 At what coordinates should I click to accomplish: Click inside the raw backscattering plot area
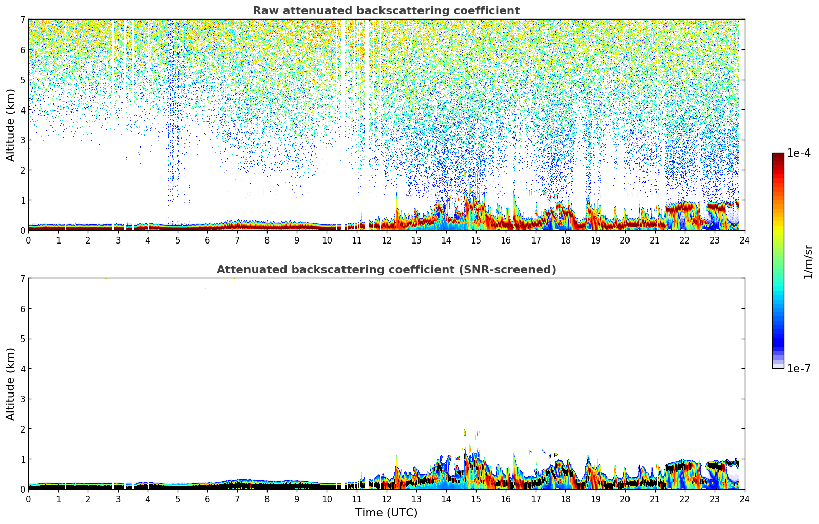[386, 125]
